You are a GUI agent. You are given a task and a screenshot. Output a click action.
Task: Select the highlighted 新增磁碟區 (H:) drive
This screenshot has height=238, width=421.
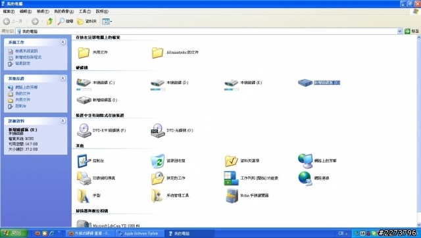pos(318,83)
